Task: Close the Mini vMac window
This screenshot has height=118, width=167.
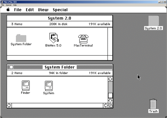Action: pyautogui.click(x=165, y=2)
